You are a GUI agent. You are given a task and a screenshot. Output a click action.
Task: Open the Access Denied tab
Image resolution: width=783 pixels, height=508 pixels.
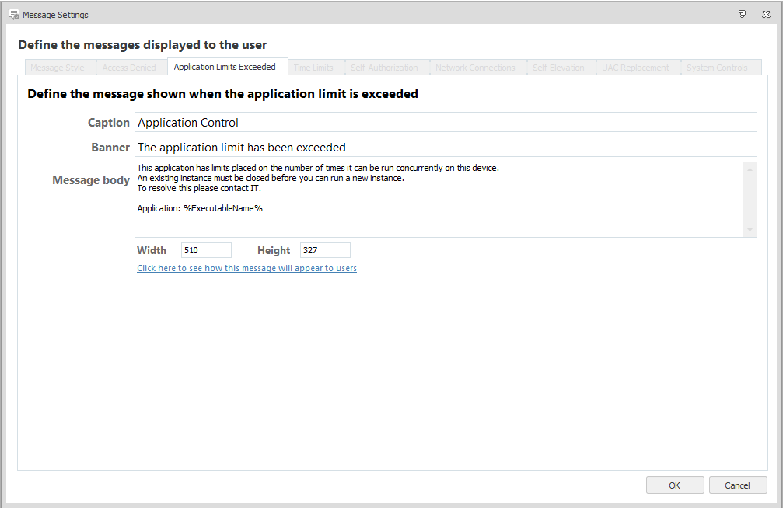coord(129,68)
